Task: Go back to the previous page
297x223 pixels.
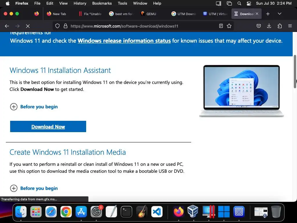Action: (7, 26)
